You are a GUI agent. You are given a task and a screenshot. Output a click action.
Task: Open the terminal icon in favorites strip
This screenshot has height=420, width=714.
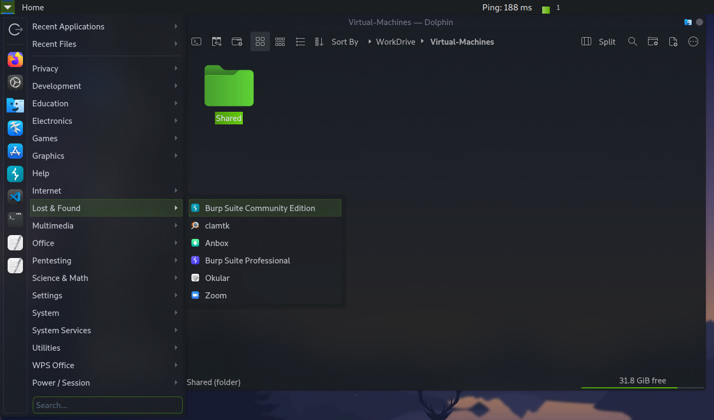[x=15, y=220]
